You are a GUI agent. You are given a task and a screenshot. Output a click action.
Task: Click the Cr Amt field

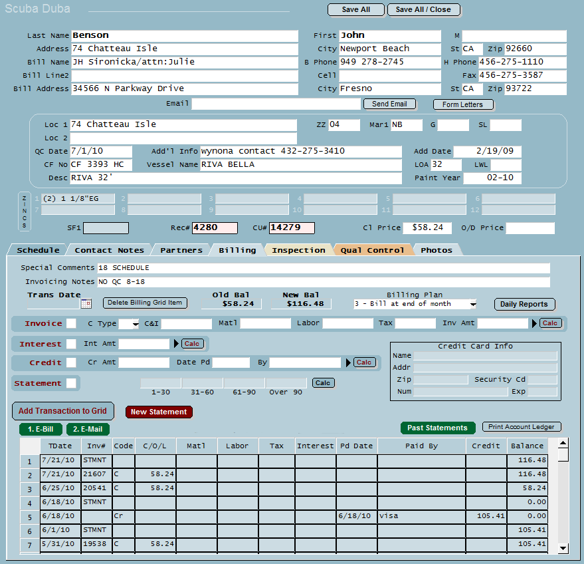click(x=144, y=362)
